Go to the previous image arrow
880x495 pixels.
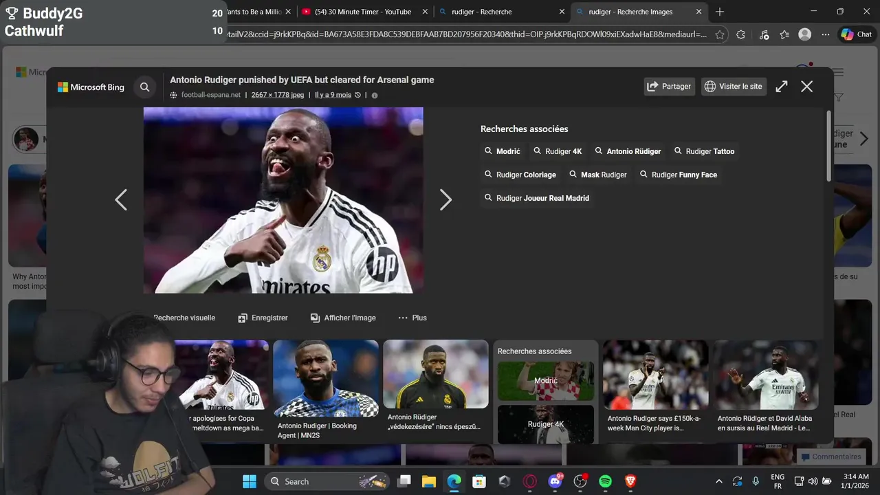(121, 200)
